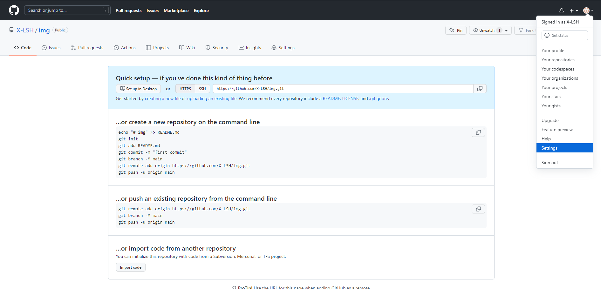Screen dimensions: 601x289
Task: Choose Feature preview in user menu
Action: click(x=565, y=130)
